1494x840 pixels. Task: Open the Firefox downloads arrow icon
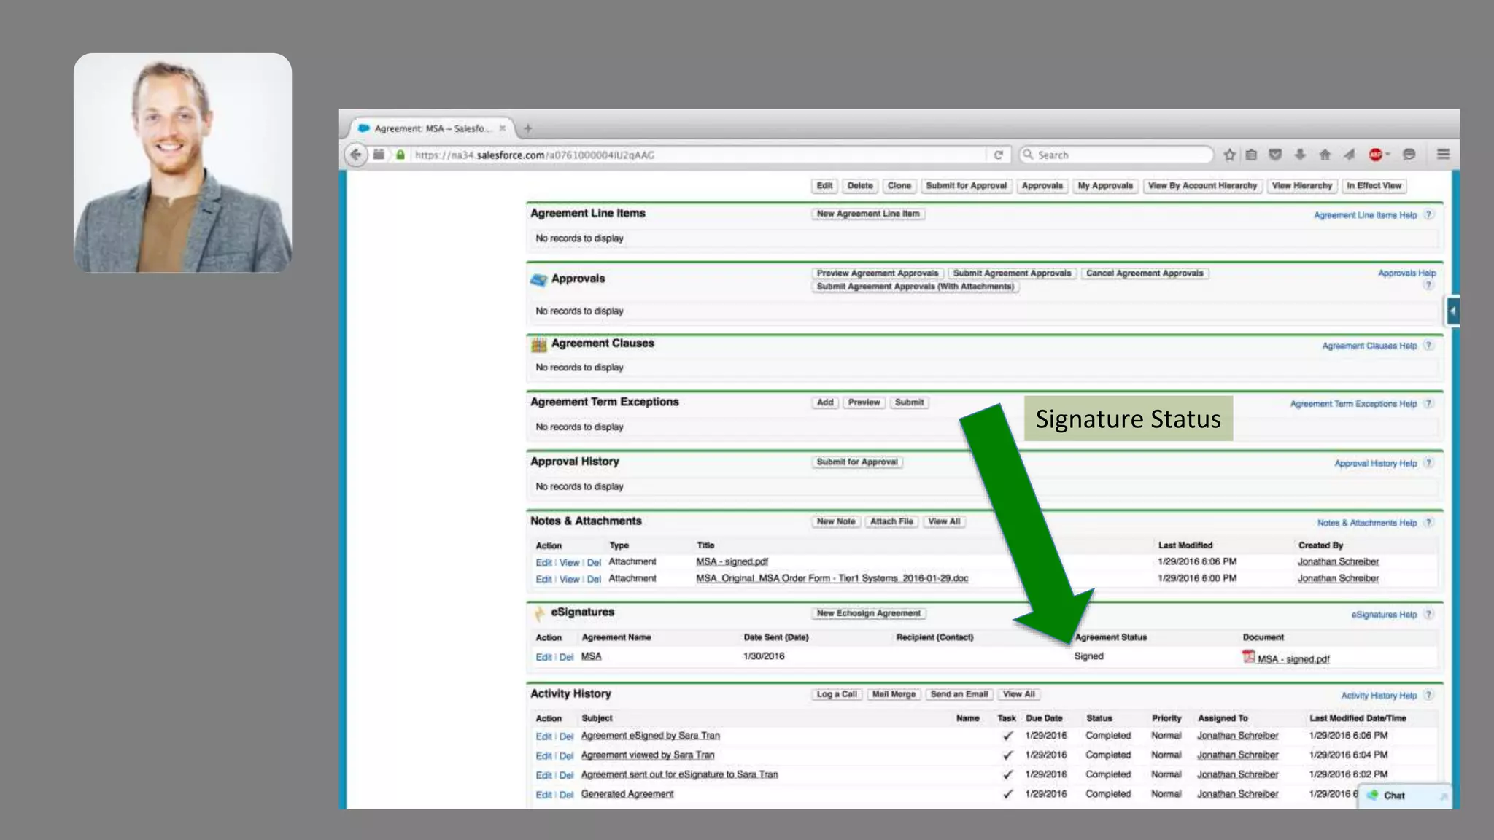pyautogui.click(x=1300, y=155)
